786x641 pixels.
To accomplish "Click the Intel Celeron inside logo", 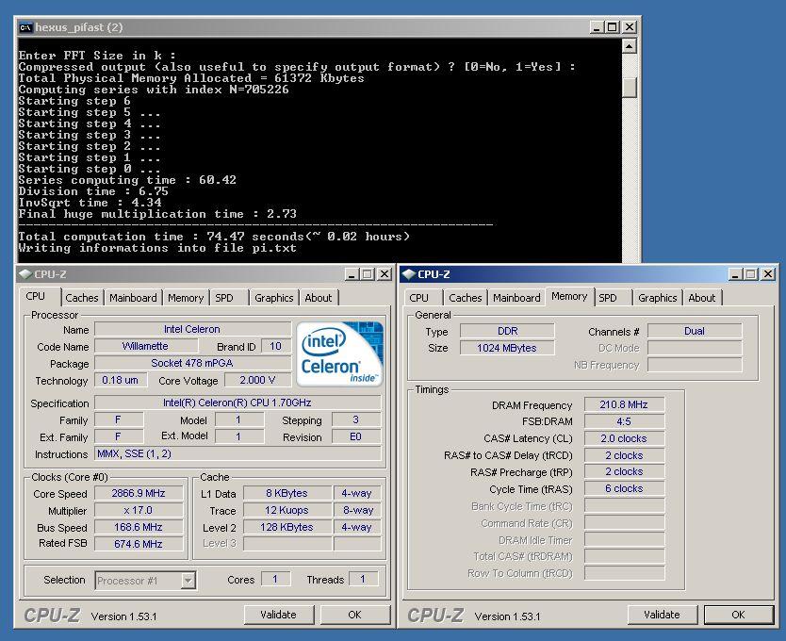I will [339, 354].
